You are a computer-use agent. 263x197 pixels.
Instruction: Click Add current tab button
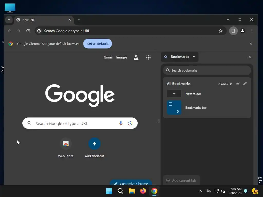181,180
